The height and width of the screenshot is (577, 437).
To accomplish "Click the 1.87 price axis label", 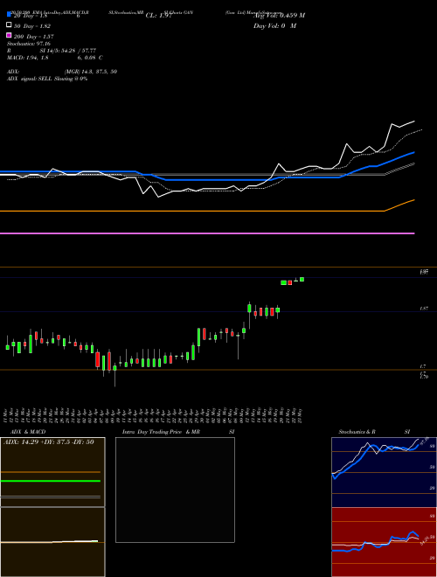I will click(x=424, y=309).
